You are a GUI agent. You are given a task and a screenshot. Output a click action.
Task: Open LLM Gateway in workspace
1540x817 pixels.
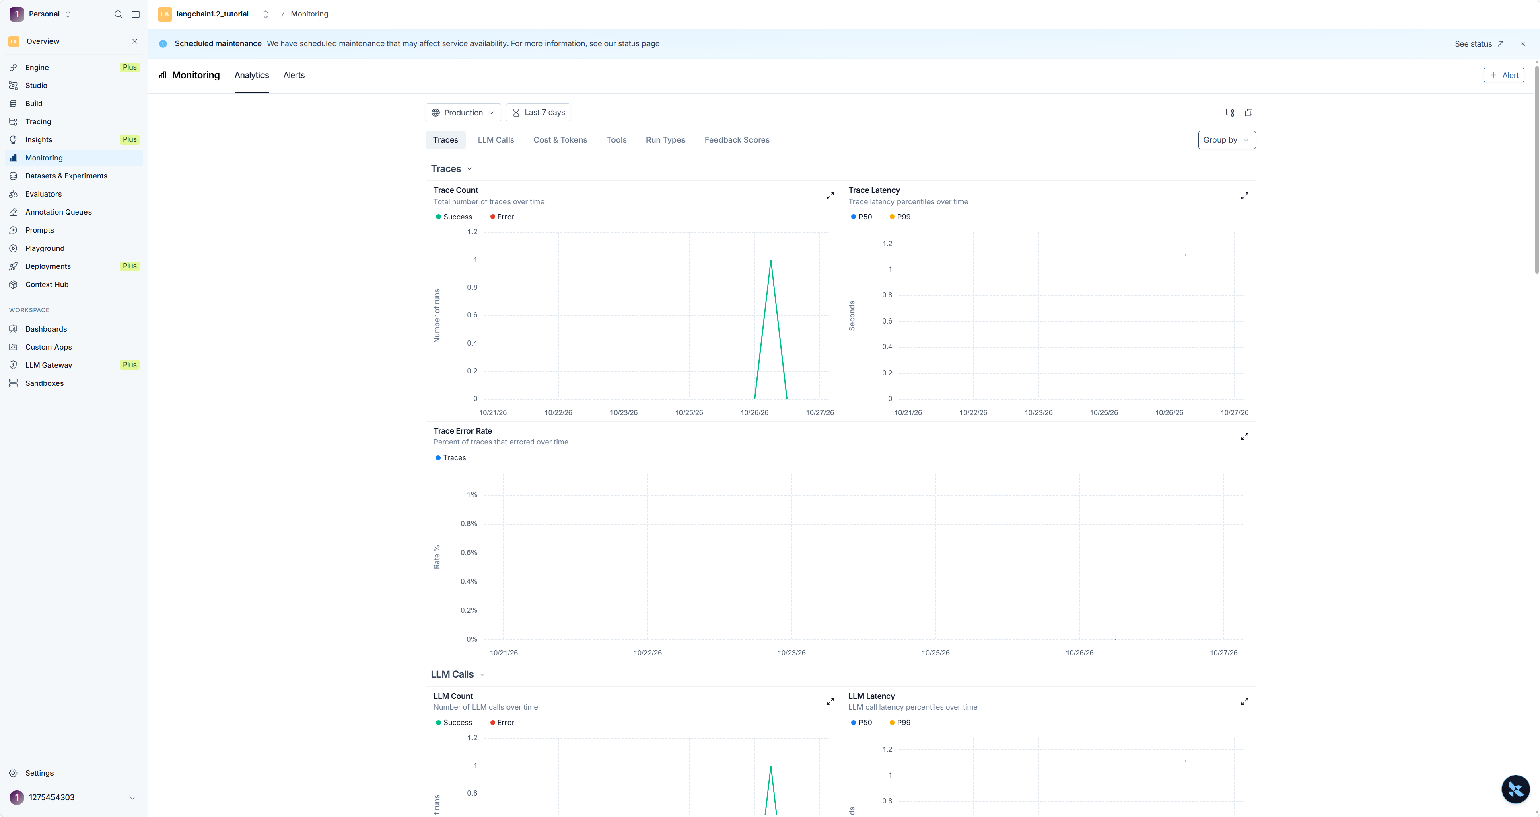point(74,365)
